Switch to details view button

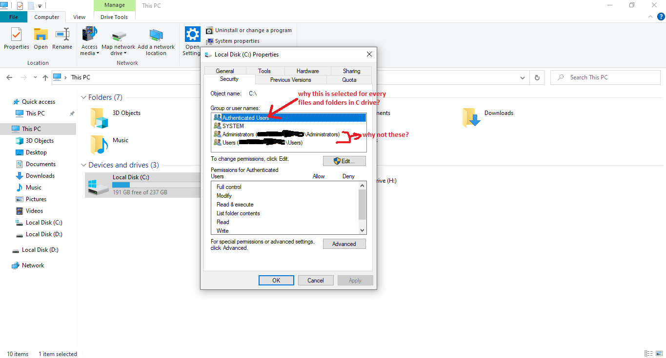[648, 354]
